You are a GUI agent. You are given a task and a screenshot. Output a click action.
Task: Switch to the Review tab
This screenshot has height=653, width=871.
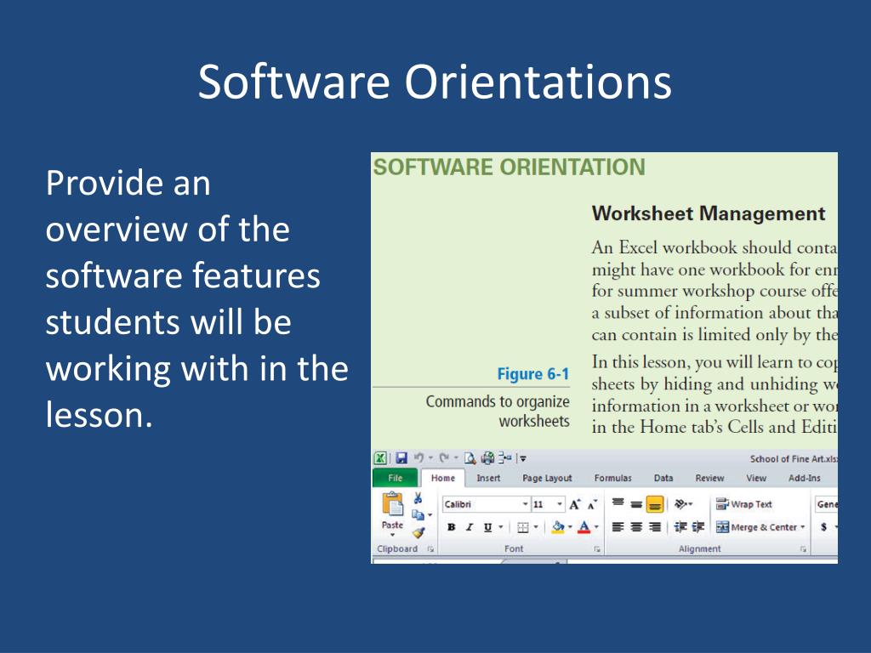(x=709, y=478)
